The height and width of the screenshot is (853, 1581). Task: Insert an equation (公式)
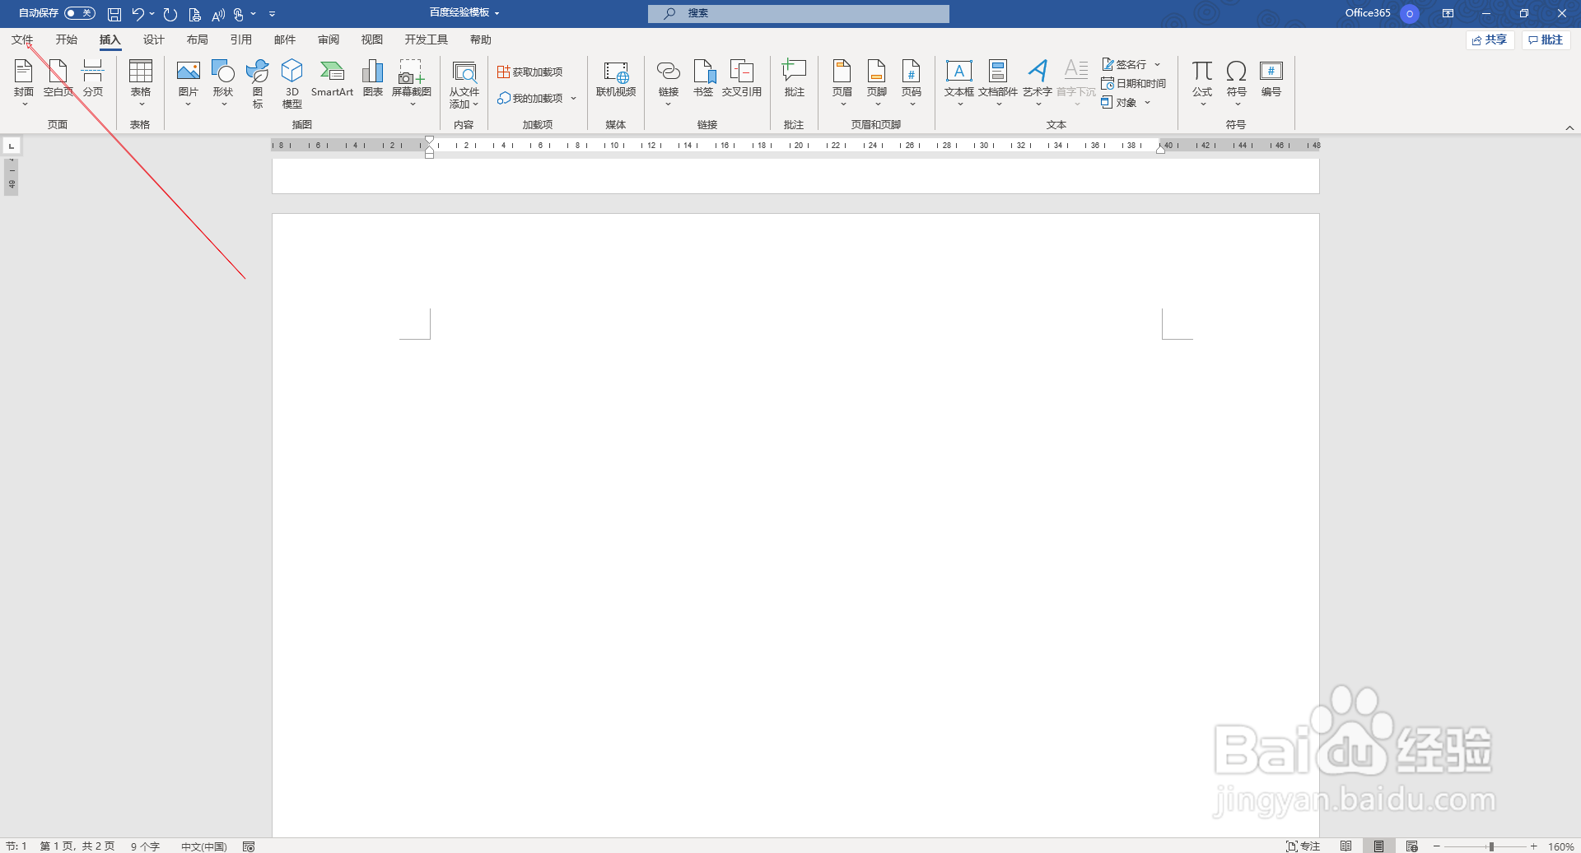pos(1202,82)
